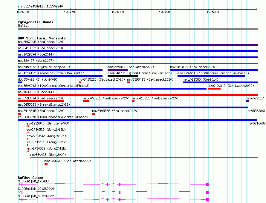Click the dgv350n21 (Shaikh2009) label

click(38, 79)
